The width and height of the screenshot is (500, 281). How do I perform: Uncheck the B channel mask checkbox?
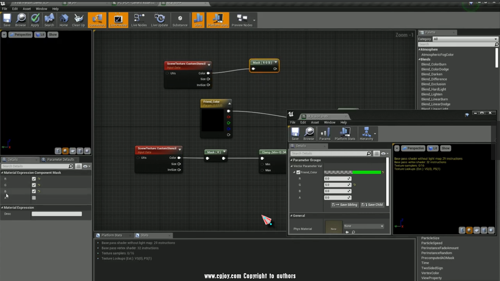(x=34, y=191)
